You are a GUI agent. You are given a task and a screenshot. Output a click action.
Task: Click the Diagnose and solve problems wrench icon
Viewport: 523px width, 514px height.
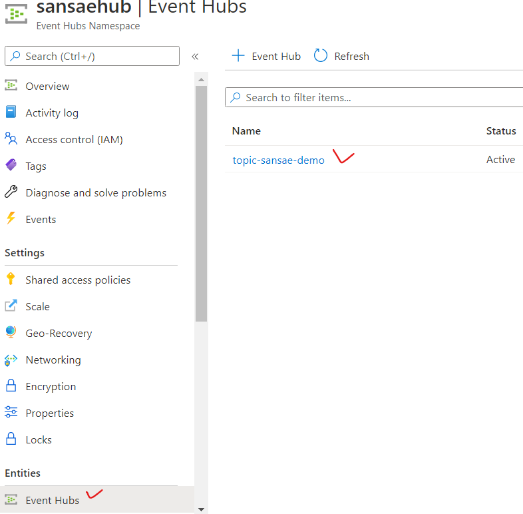point(11,192)
